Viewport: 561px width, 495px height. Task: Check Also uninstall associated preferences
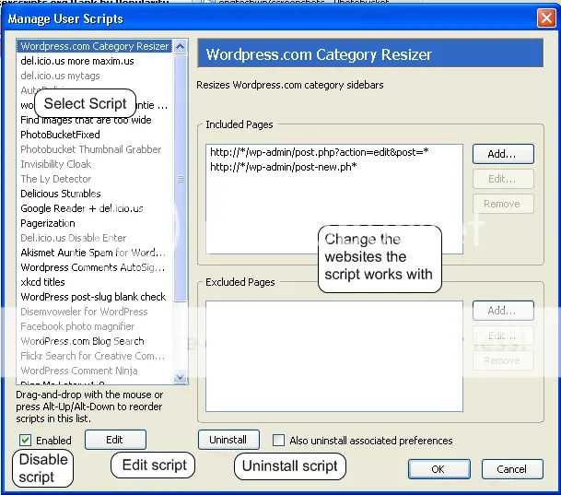279,441
